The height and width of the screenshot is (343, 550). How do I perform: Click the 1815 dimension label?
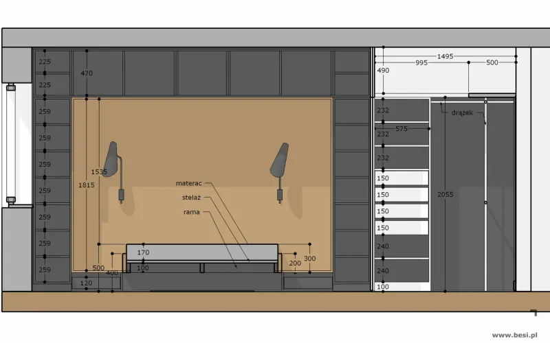click(87, 185)
